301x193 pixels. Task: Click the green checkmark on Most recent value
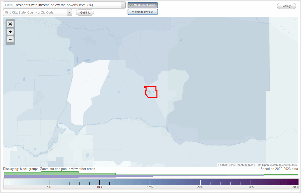tap(130, 5)
